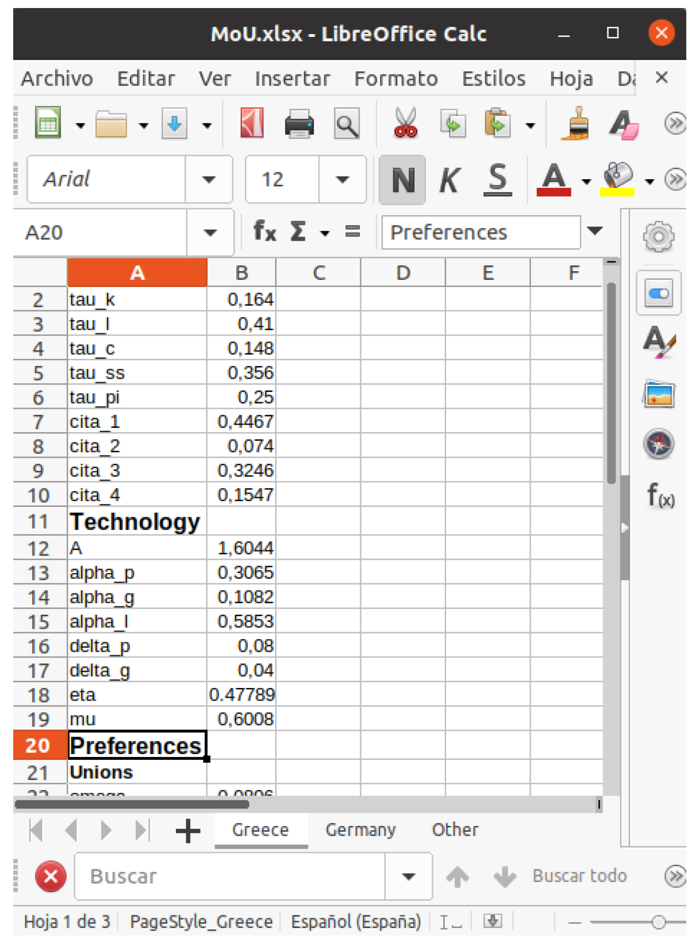
Task: Export the document as PDF
Action: pos(252,123)
